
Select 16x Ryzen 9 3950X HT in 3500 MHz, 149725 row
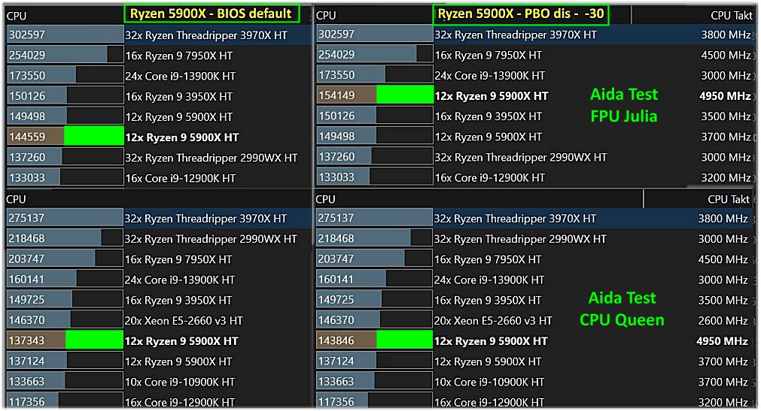click(487, 300)
